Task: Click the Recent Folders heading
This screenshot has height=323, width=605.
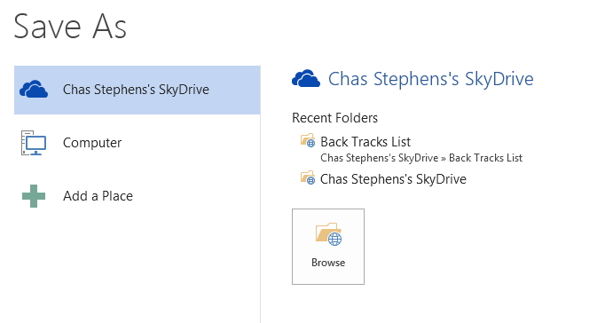Action: coord(335,118)
